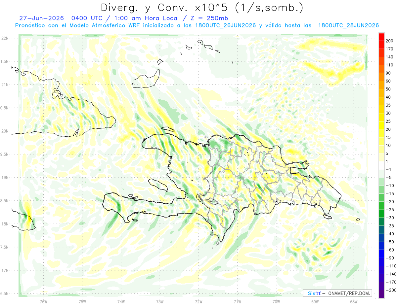Click the white swatch between 1 and -1
Screen dimensions: 397x306
coord(382,166)
